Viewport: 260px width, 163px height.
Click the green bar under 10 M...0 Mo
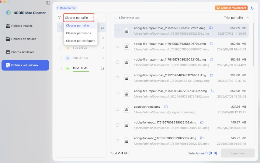click(x=81, y=72)
